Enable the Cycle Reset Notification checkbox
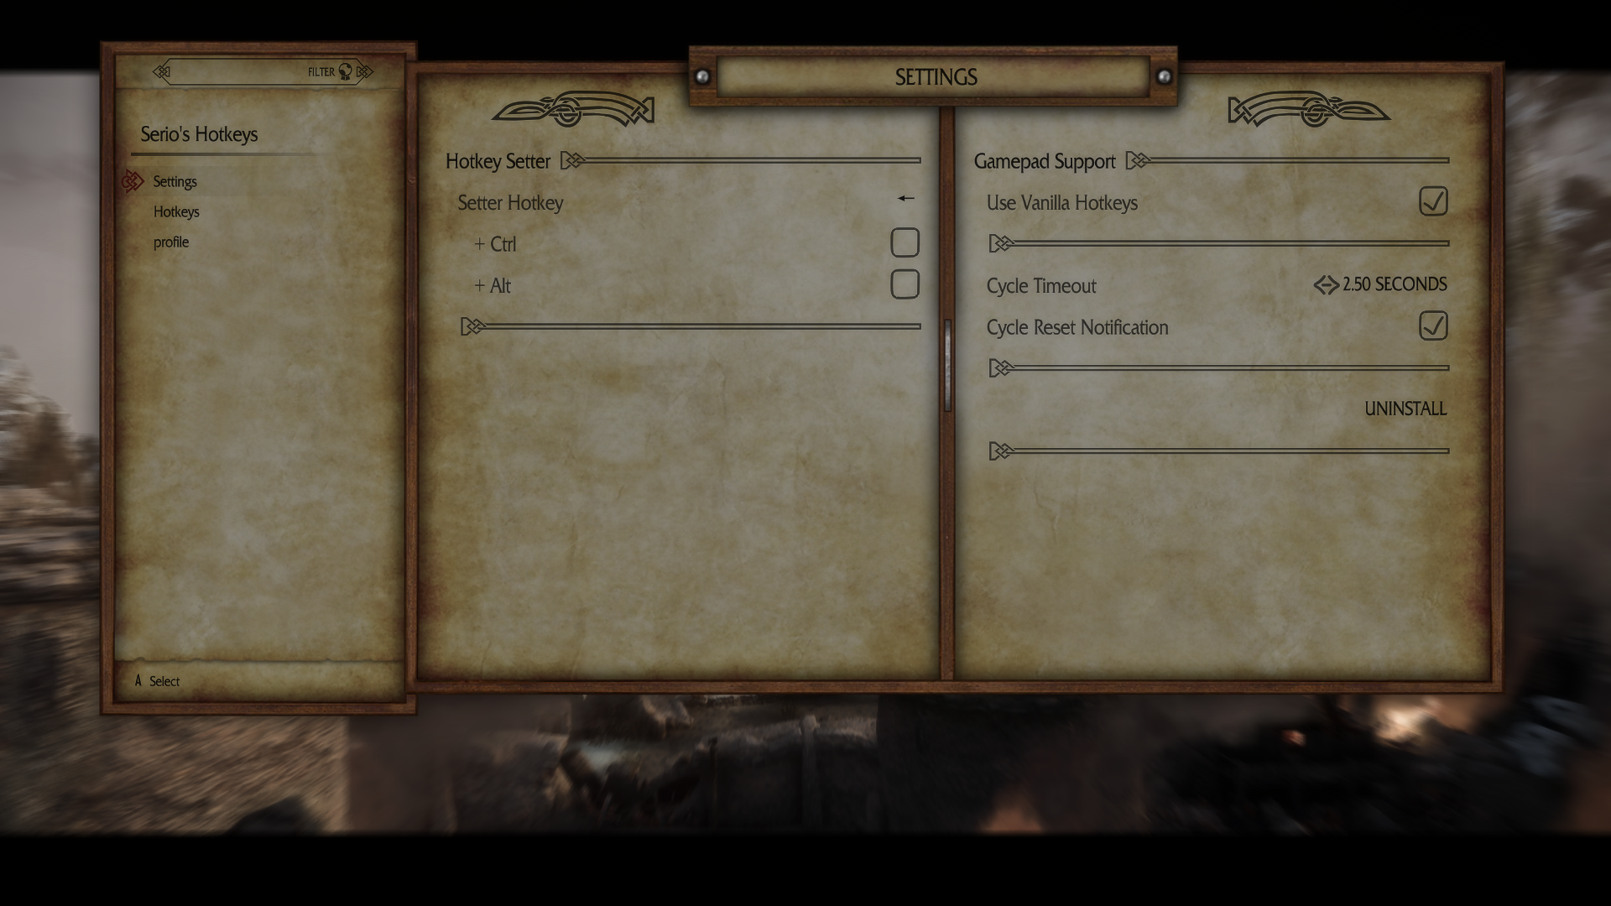The image size is (1611, 906). click(x=1431, y=325)
